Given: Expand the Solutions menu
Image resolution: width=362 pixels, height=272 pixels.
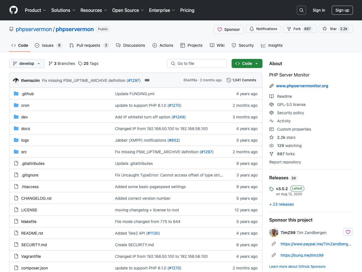Looking at the screenshot, I should coord(63,10).
